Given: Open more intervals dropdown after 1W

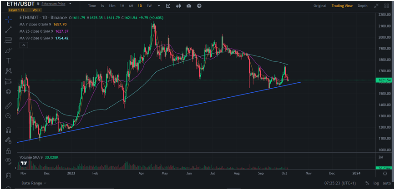Looking at the screenshot, I should [159, 6].
